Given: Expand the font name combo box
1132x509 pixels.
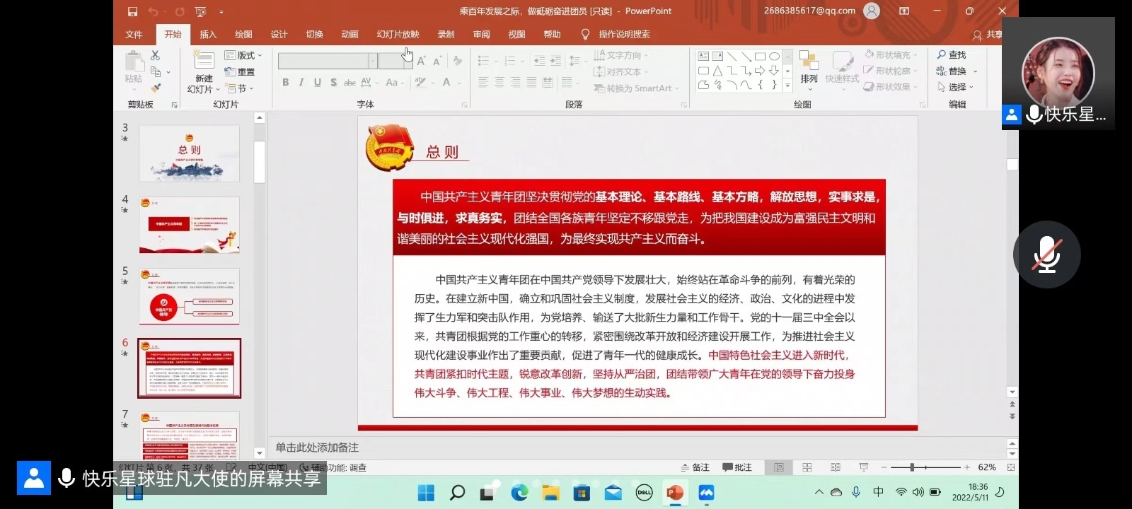Looking at the screenshot, I should [x=372, y=61].
